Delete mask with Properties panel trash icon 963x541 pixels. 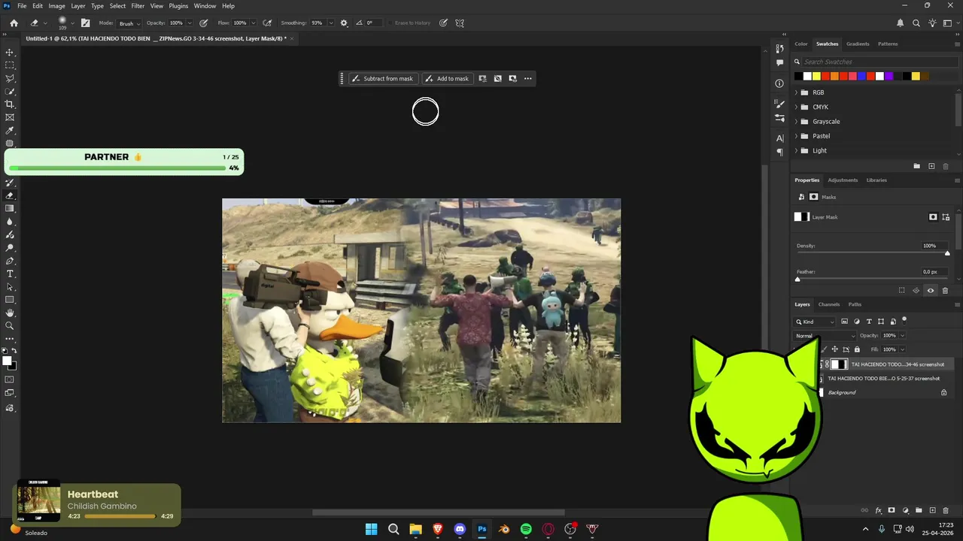pyautogui.click(x=945, y=290)
